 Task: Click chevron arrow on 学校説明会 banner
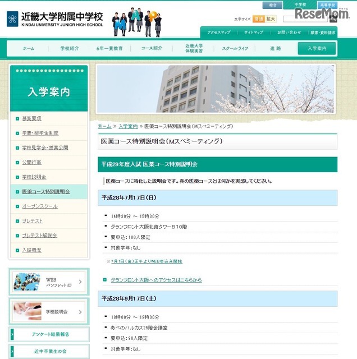coord(80,312)
